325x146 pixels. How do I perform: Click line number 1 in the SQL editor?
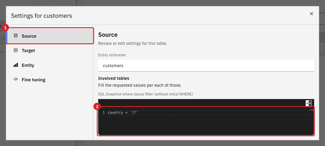point(104,113)
